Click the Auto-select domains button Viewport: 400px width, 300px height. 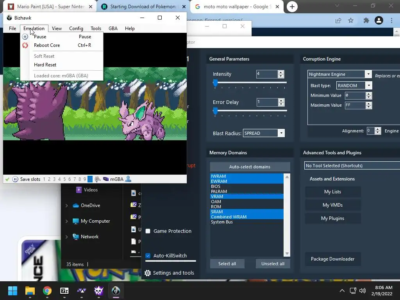click(250, 167)
